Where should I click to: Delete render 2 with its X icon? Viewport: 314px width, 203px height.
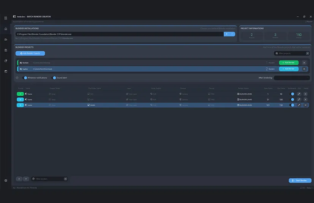click(x=305, y=100)
